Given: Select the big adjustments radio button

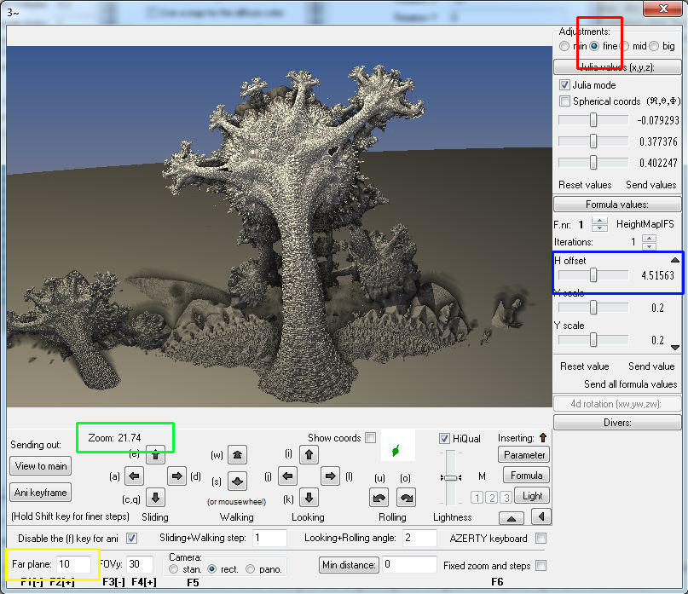Looking at the screenshot, I should point(654,46).
